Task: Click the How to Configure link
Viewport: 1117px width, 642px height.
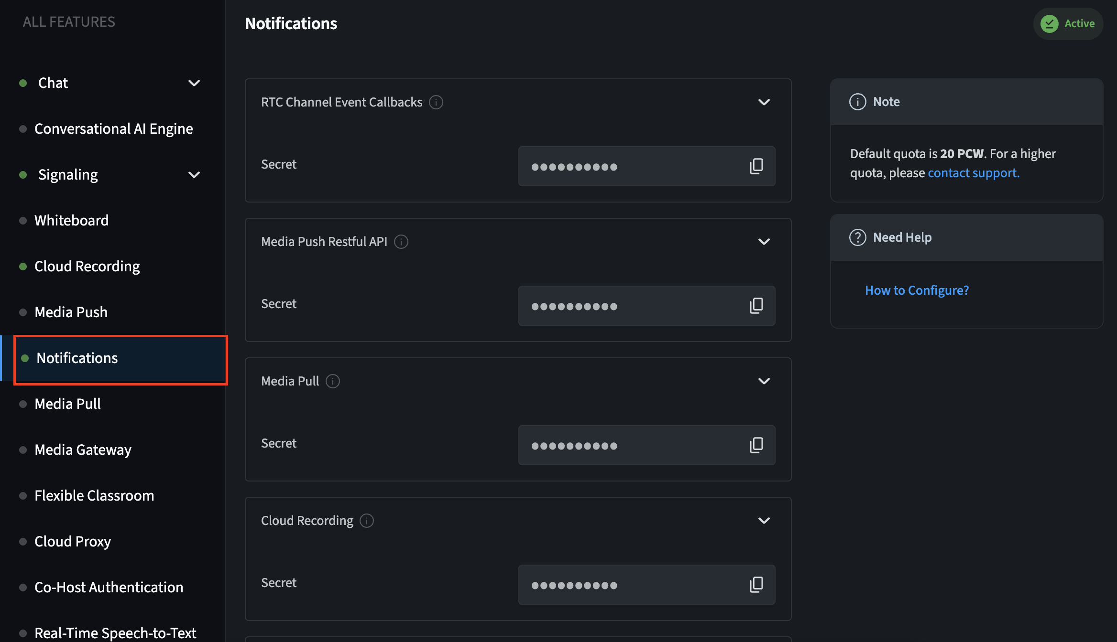Action: click(917, 290)
